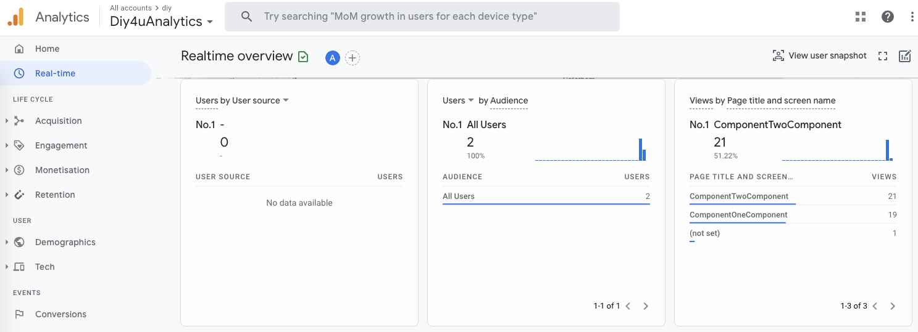
Task: Click the fullscreen icon near View user snapshot
Action: coord(883,56)
